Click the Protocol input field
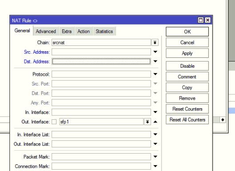This screenshot has width=235, height=171. [101, 74]
